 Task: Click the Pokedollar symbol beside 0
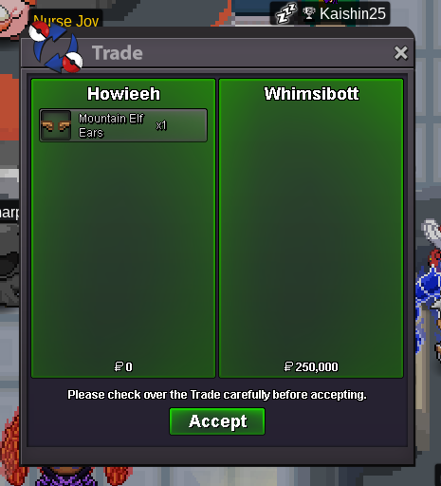coord(119,366)
